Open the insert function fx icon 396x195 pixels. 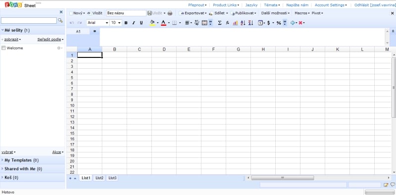tap(227, 23)
